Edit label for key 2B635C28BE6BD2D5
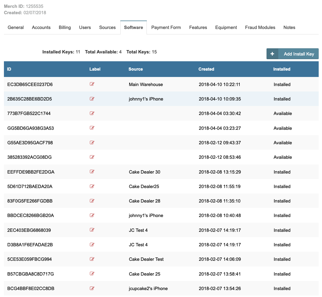 pyautogui.click(x=92, y=99)
